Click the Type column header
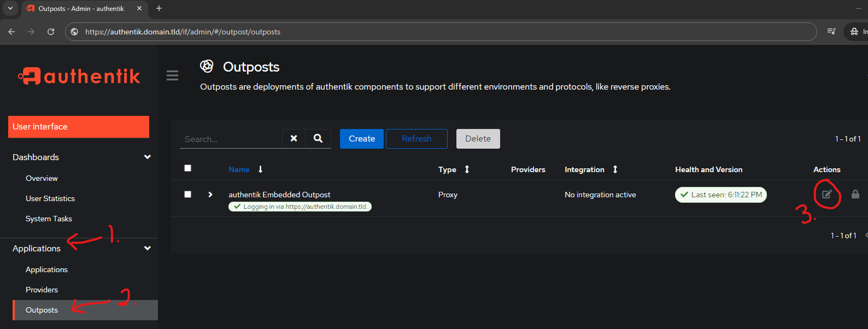868x329 pixels. [447, 169]
